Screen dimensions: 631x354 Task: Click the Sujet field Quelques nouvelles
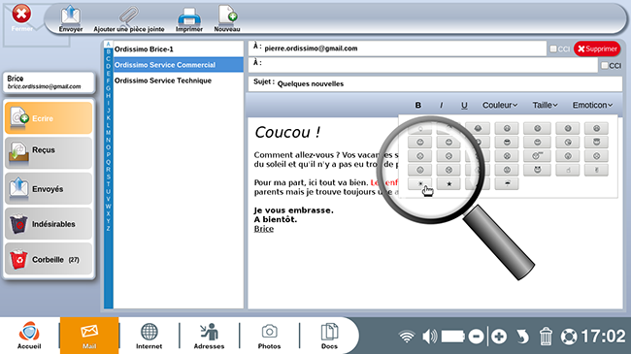(x=436, y=83)
